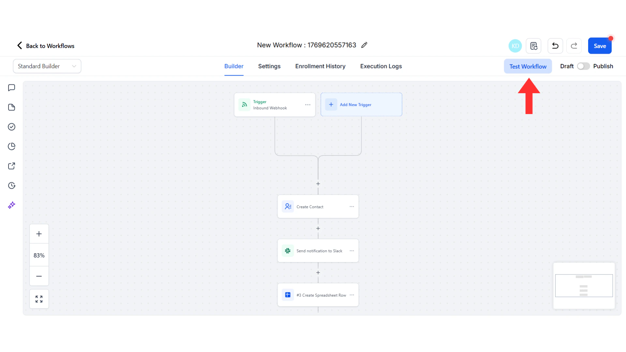
Task: Click the pencil icon to rename the workflow
Action: click(x=364, y=45)
